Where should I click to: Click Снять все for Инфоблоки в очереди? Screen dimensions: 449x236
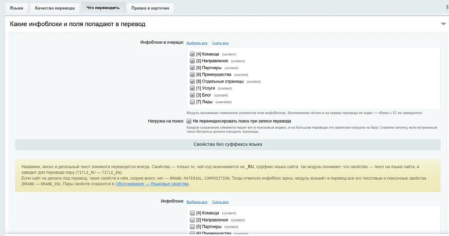click(x=220, y=43)
